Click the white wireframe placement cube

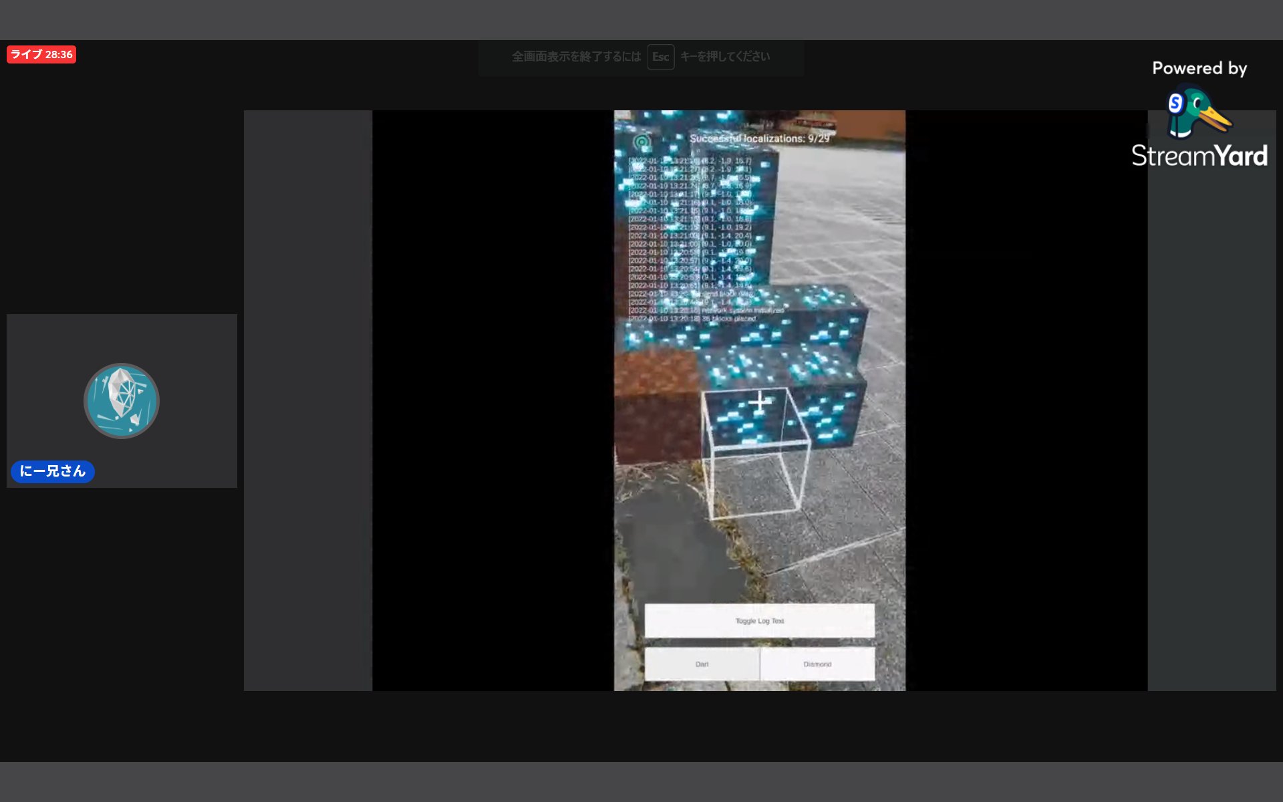click(756, 453)
